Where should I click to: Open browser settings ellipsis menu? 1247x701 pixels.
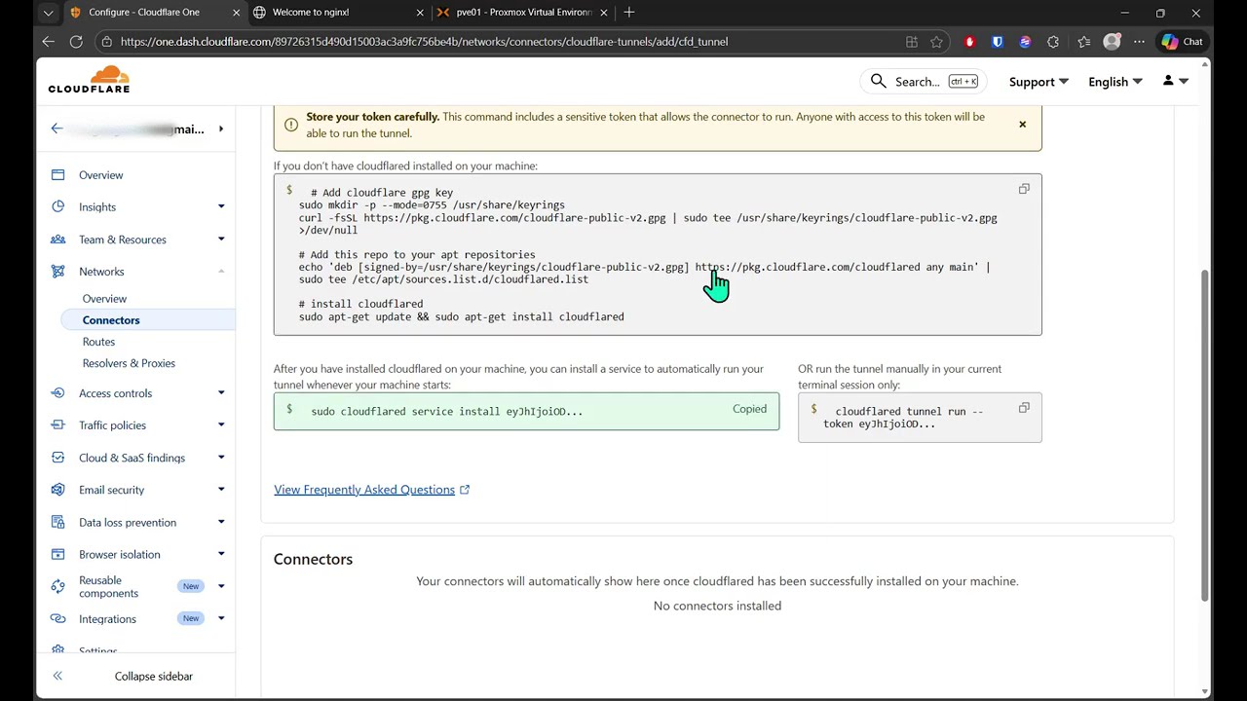(1139, 42)
